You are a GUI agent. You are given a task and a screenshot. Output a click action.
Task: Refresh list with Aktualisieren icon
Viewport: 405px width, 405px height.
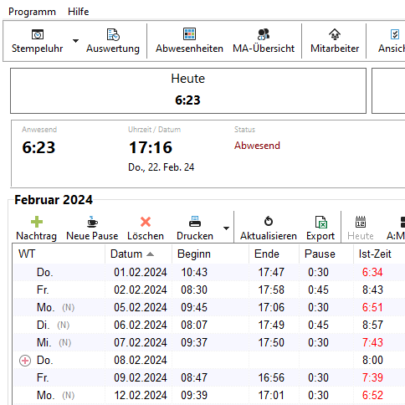269,222
